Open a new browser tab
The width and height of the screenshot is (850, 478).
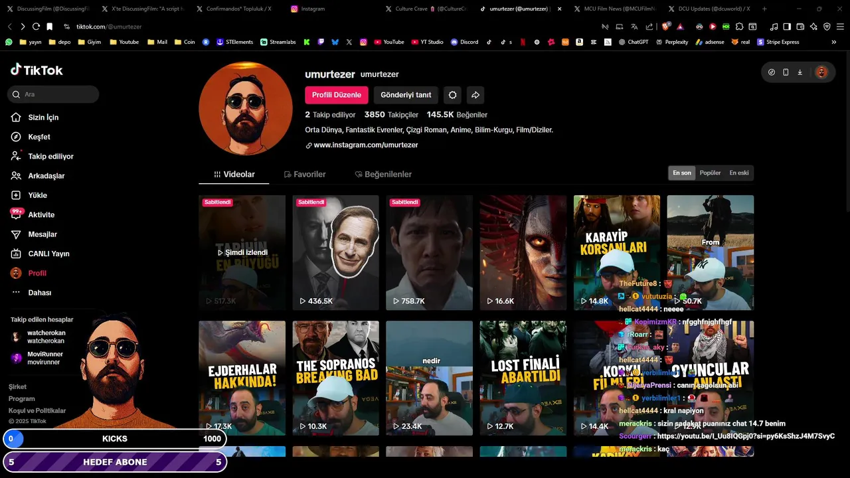pyautogui.click(x=764, y=9)
